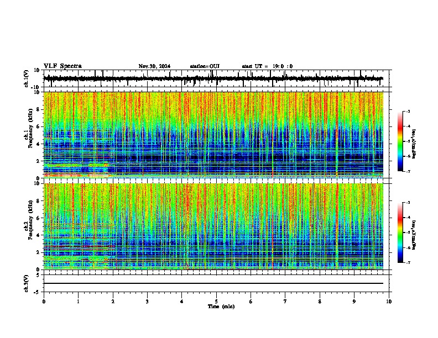Click the ch.2 color bar "log(PSD)" unit label
This screenshot has width=438, height=338.
point(414,235)
